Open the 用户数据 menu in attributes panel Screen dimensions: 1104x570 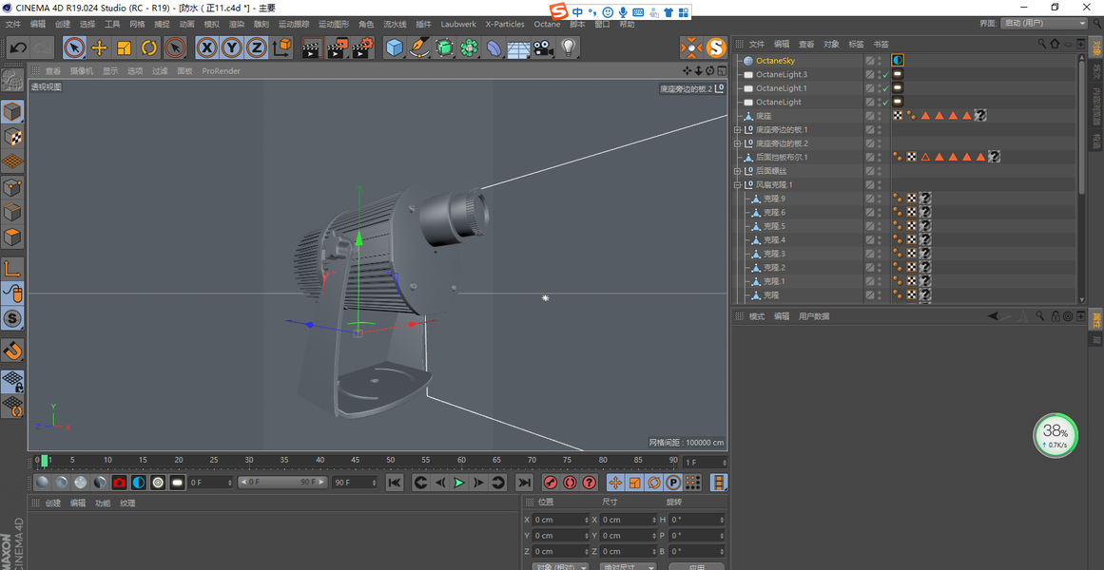coord(814,316)
